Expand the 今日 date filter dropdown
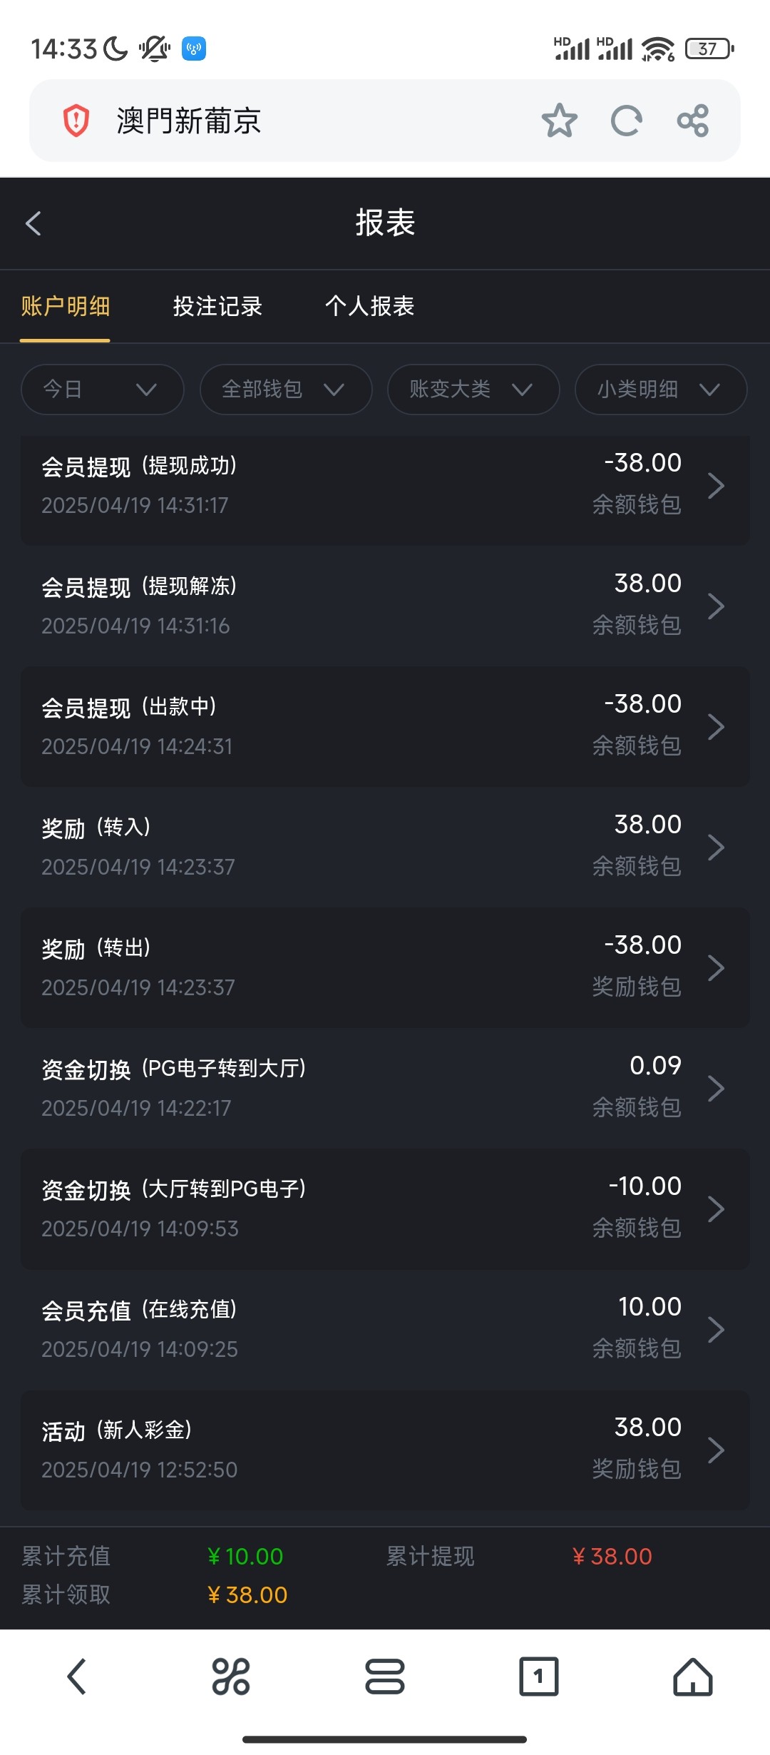Screen dimensions: 770x1755 pos(103,390)
